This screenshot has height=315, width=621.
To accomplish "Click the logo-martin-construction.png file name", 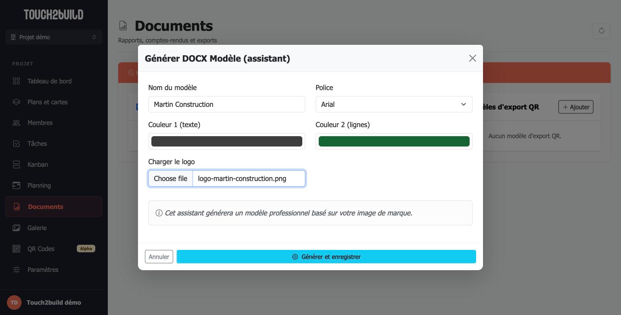I will (x=242, y=178).
